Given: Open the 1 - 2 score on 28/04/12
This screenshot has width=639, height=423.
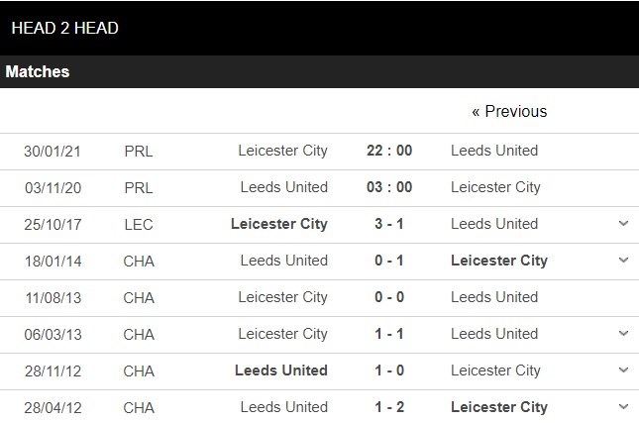Looking at the screenshot, I should pos(388,407).
